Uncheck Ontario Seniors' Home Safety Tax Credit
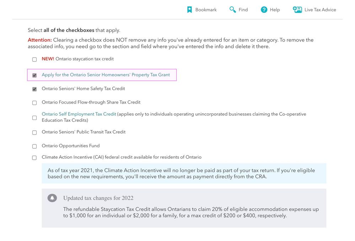355x241 pixels. 34,89
